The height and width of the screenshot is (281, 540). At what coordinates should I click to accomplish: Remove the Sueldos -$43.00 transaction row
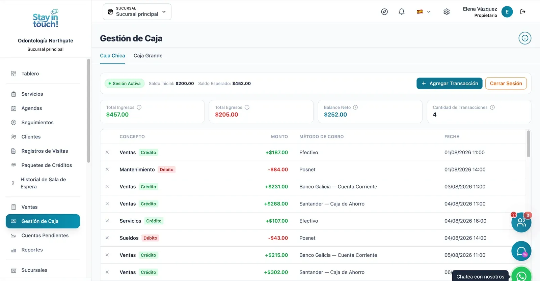pos(107,238)
